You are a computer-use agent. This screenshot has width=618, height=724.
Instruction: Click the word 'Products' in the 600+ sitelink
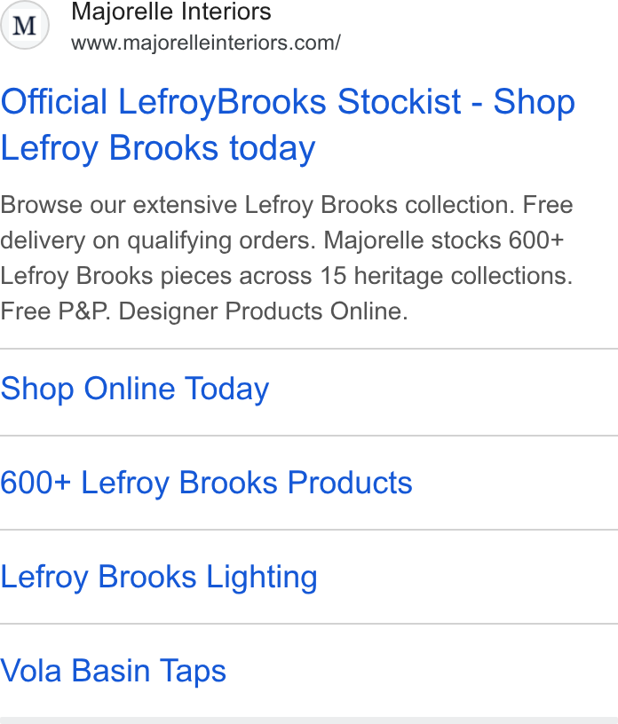[x=350, y=483]
